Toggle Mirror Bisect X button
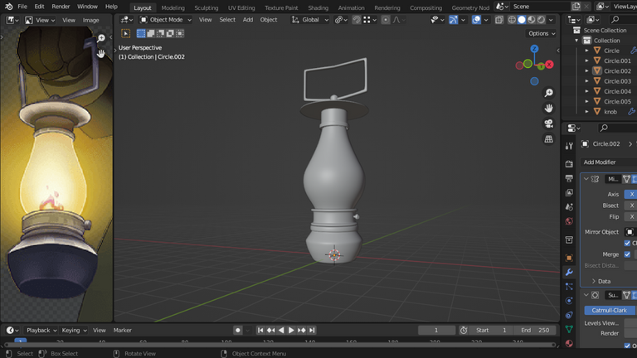 coord(631,206)
